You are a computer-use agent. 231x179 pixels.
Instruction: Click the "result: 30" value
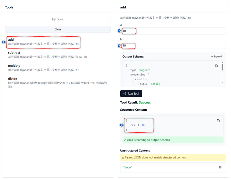pyautogui.click(x=137, y=125)
